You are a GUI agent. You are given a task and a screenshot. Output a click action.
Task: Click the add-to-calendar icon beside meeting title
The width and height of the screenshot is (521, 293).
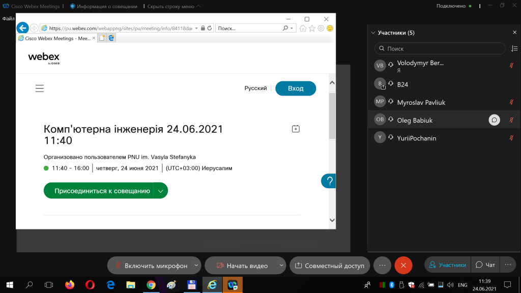pos(296,129)
